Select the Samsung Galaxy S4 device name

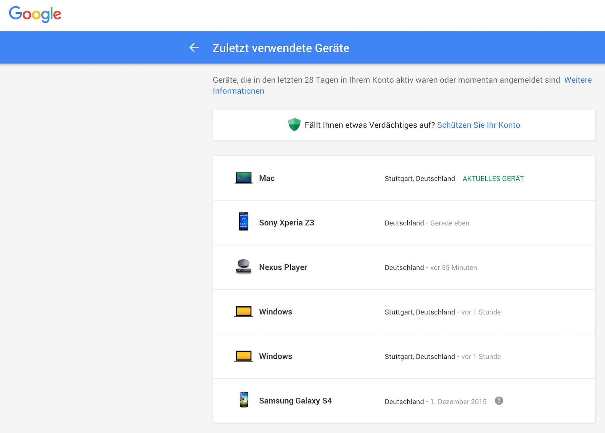tap(295, 401)
